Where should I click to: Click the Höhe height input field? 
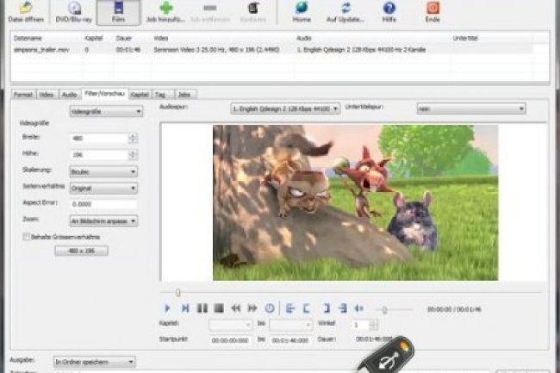click(99, 155)
